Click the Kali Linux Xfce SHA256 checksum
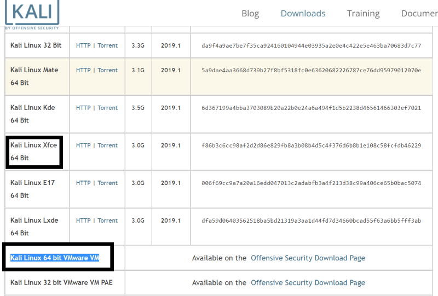The height and width of the screenshot is (296, 438). click(x=311, y=146)
